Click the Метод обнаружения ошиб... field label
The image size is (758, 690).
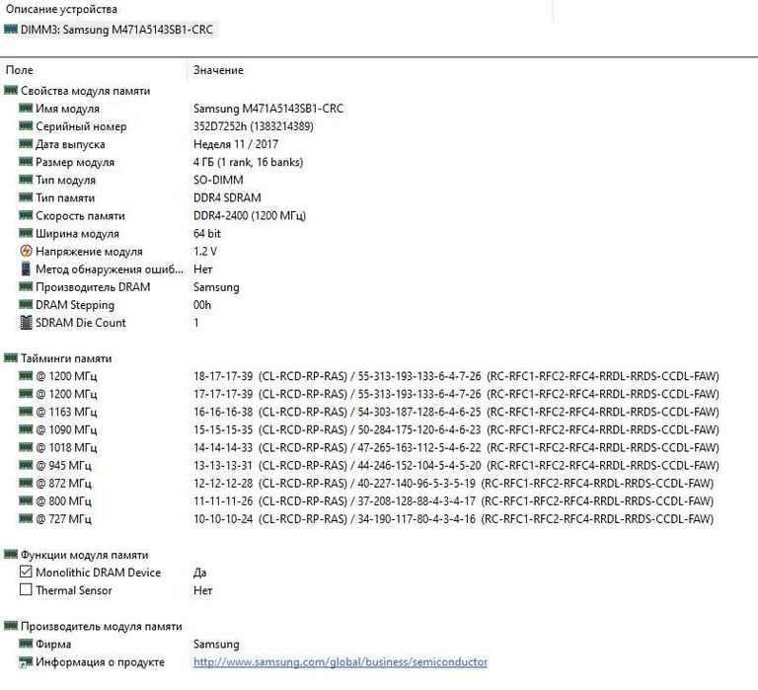pyautogui.click(x=110, y=269)
